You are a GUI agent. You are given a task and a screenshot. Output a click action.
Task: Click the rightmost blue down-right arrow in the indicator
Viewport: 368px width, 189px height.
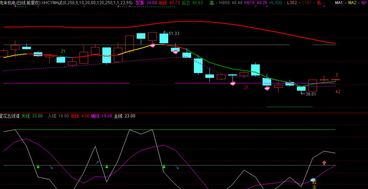pos(177,167)
